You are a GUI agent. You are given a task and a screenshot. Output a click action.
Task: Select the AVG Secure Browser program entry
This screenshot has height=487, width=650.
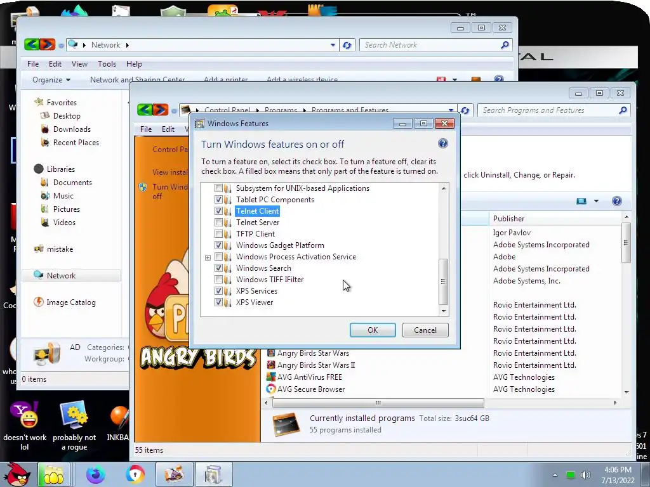tap(310, 389)
